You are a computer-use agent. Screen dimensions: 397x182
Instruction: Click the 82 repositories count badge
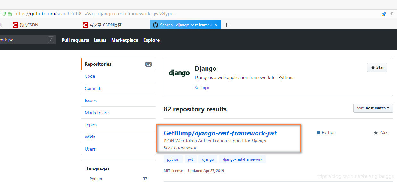tap(148, 64)
